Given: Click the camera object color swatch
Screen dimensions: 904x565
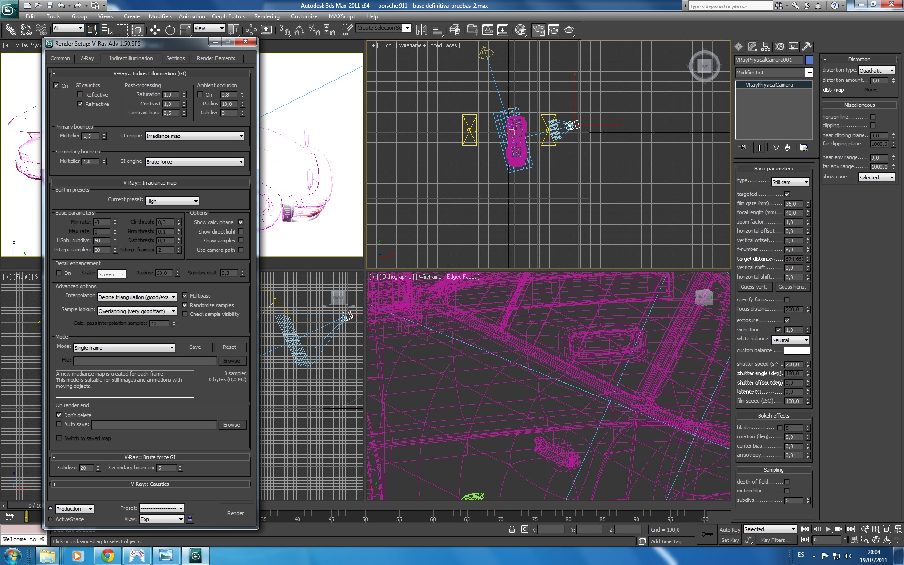Looking at the screenshot, I should tap(809, 60).
